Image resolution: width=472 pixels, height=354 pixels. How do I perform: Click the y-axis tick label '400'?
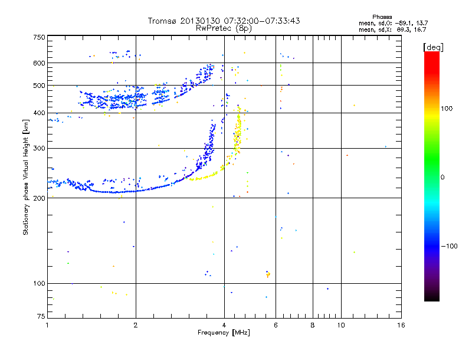[x=39, y=113]
